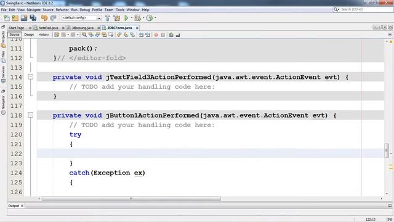Open Back history dropdown arrow
This screenshot has height=222, width=394.
[x=68, y=35]
